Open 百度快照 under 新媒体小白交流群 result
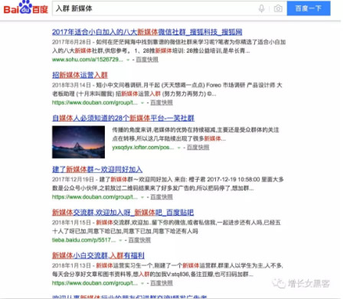The image size is (347, 299). click(162, 283)
